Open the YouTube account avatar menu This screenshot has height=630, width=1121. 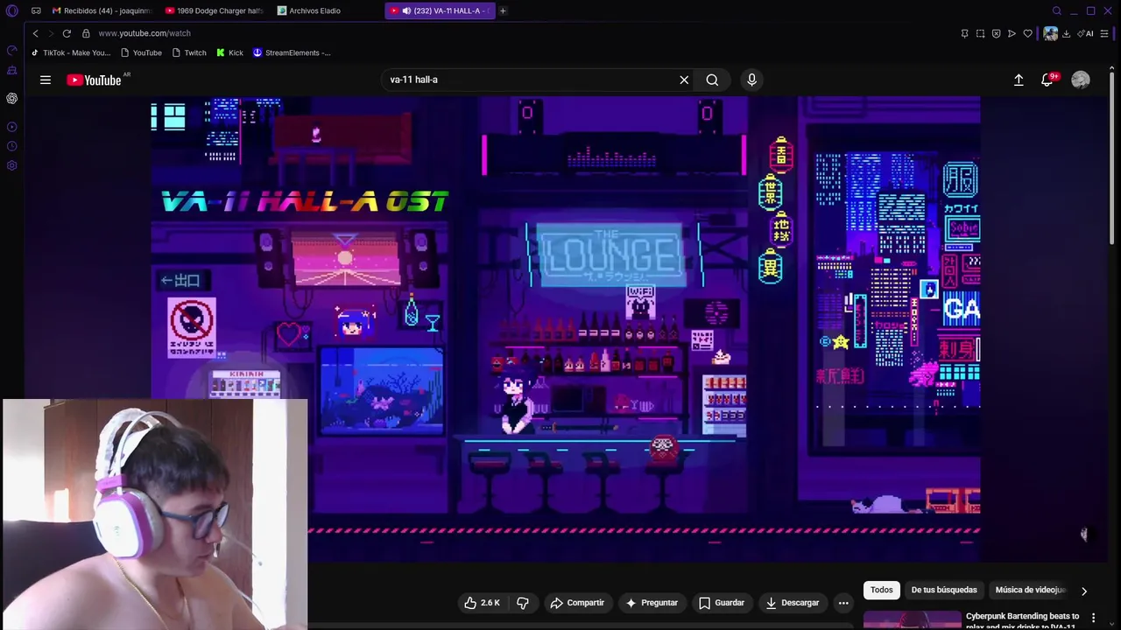[x=1081, y=80]
